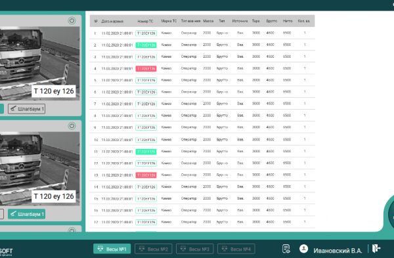Sort by Марка ТС column header
394x258 pixels.
pyautogui.click(x=169, y=21)
